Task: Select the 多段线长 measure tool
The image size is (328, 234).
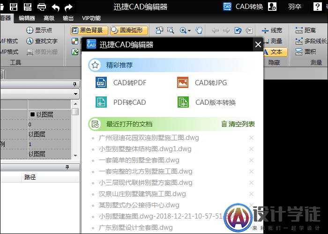Action: 312,41
